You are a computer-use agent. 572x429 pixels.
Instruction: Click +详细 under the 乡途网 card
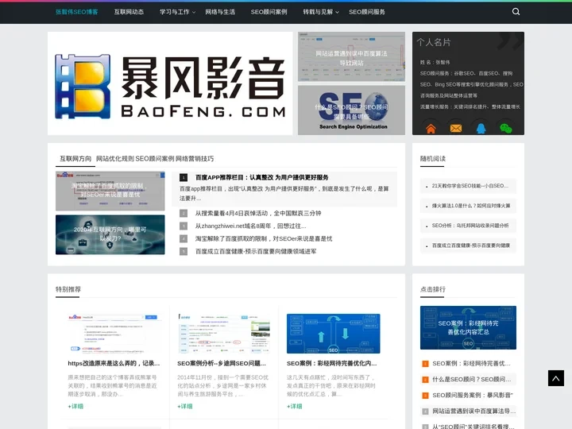pos(185,406)
